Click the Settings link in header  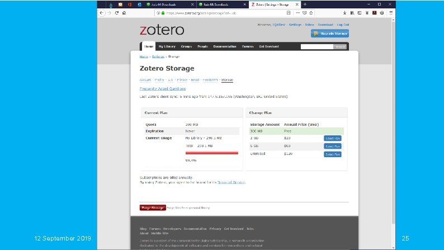click(295, 25)
